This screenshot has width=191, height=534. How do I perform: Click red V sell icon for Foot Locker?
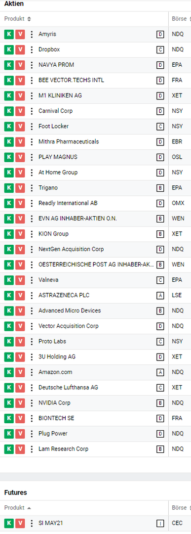pyautogui.click(x=20, y=127)
